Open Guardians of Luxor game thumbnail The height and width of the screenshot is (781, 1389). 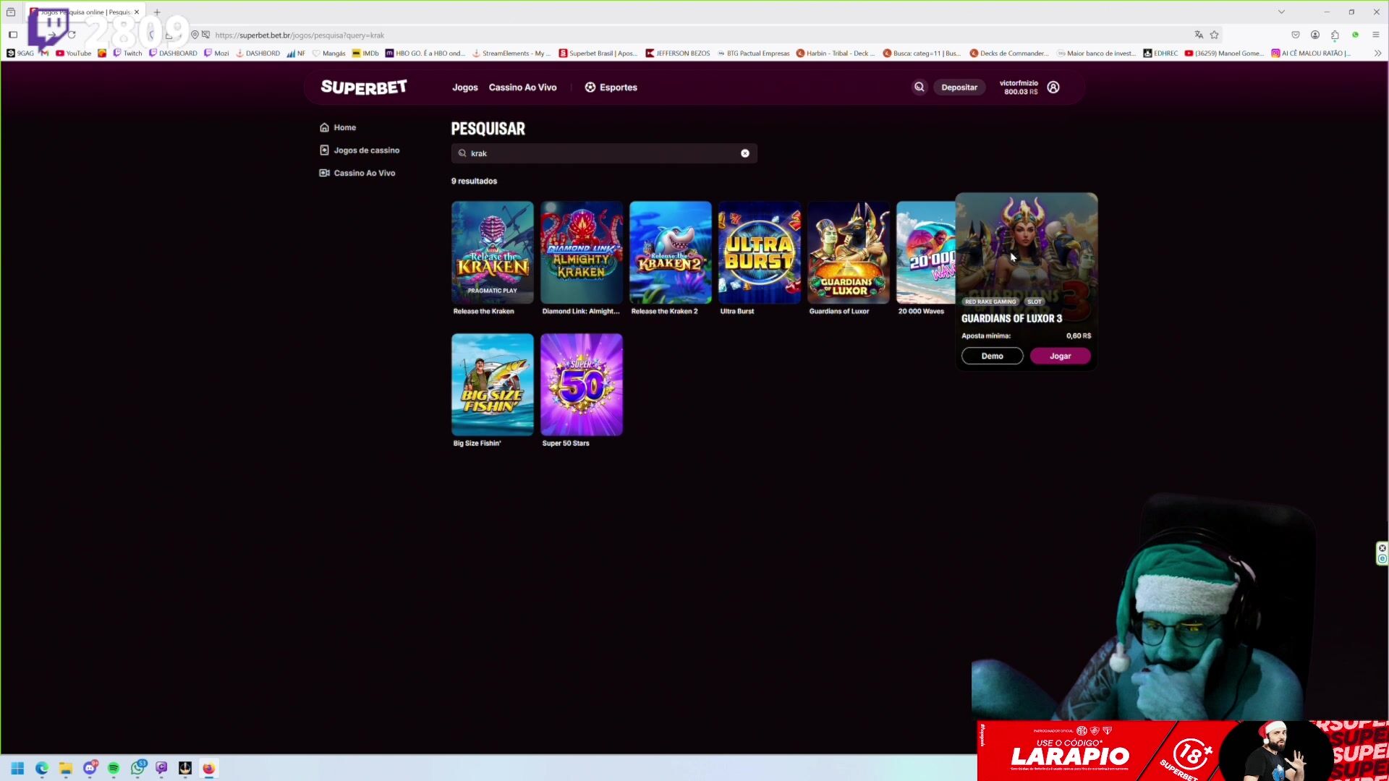[849, 252]
